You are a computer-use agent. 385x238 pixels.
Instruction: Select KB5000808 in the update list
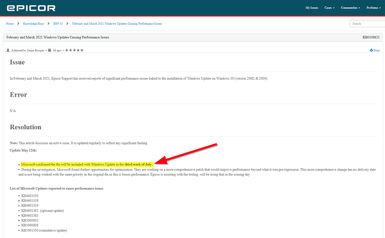pos(30,225)
